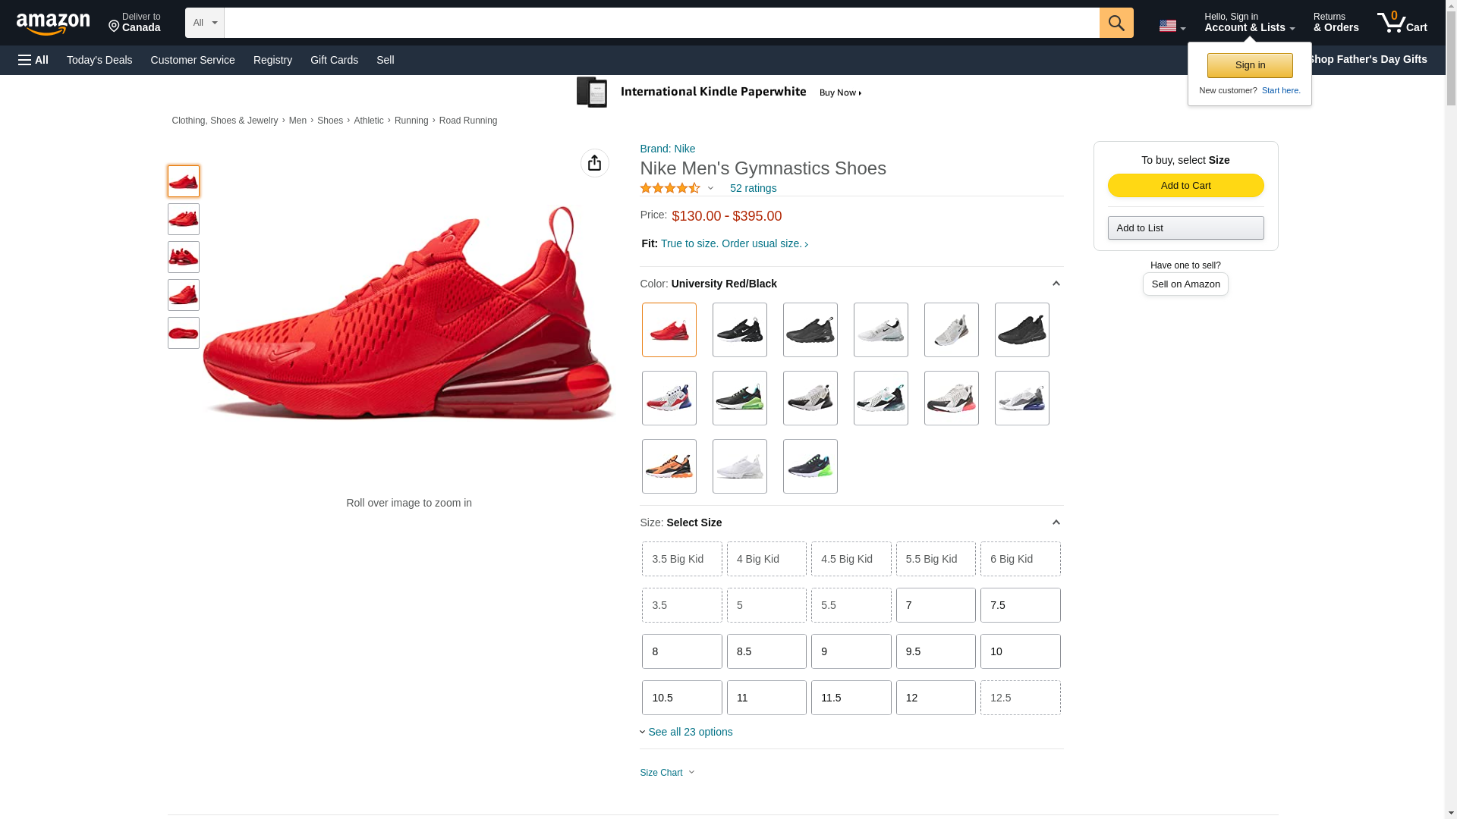The image size is (1457, 819).
Task: Click the magnifying glass search button
Action: point(1116,23)
